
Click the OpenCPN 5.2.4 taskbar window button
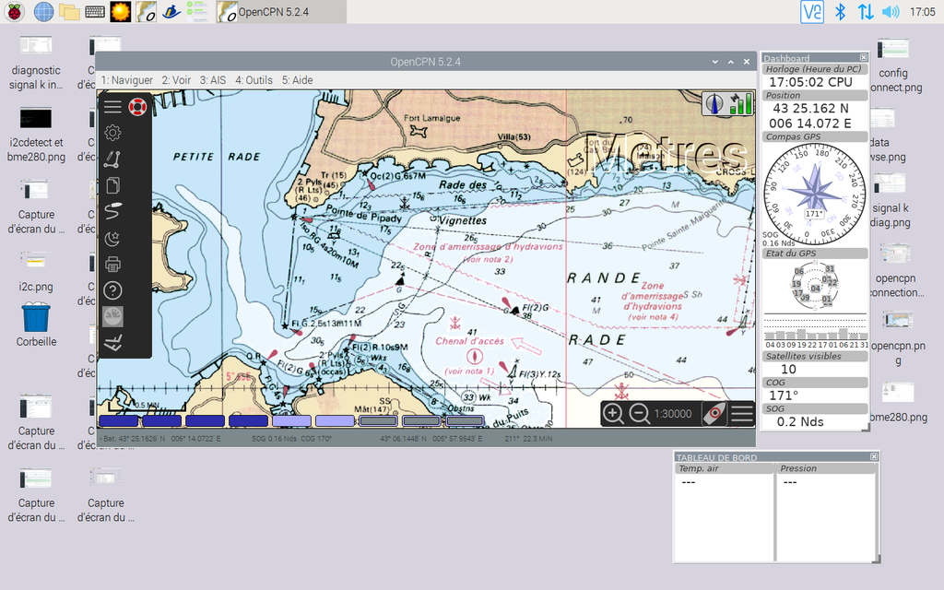point(280,11)
